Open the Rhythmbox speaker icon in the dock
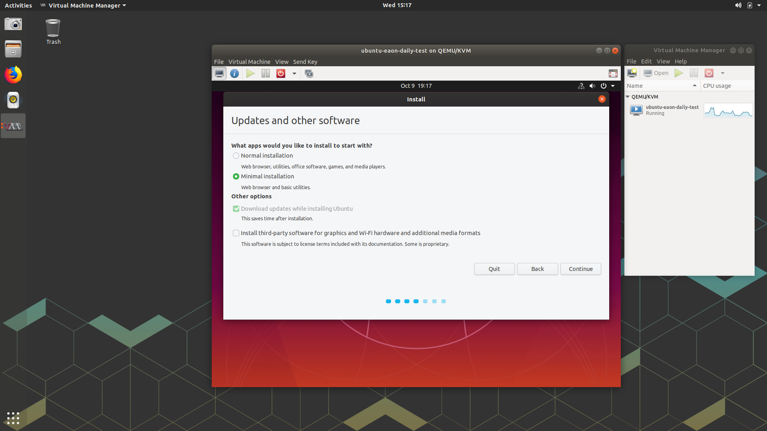 pyautogui.click(x=13, y=100)
